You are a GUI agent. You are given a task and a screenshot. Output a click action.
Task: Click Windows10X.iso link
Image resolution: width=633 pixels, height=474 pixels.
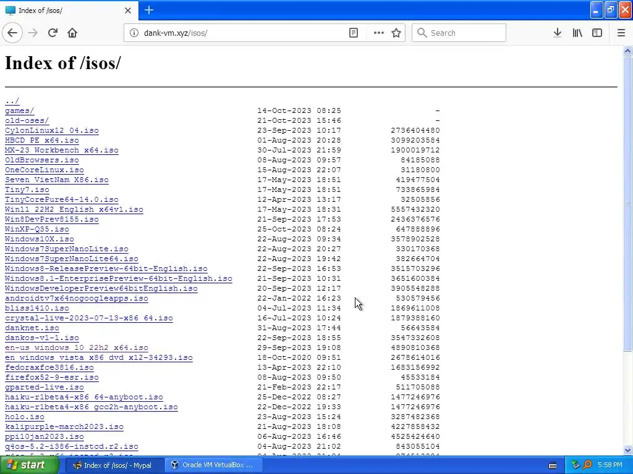40,239
